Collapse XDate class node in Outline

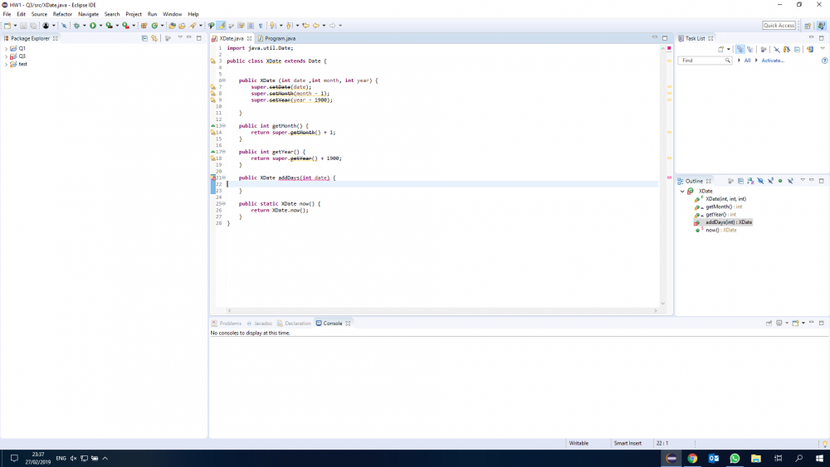(682, 192)
